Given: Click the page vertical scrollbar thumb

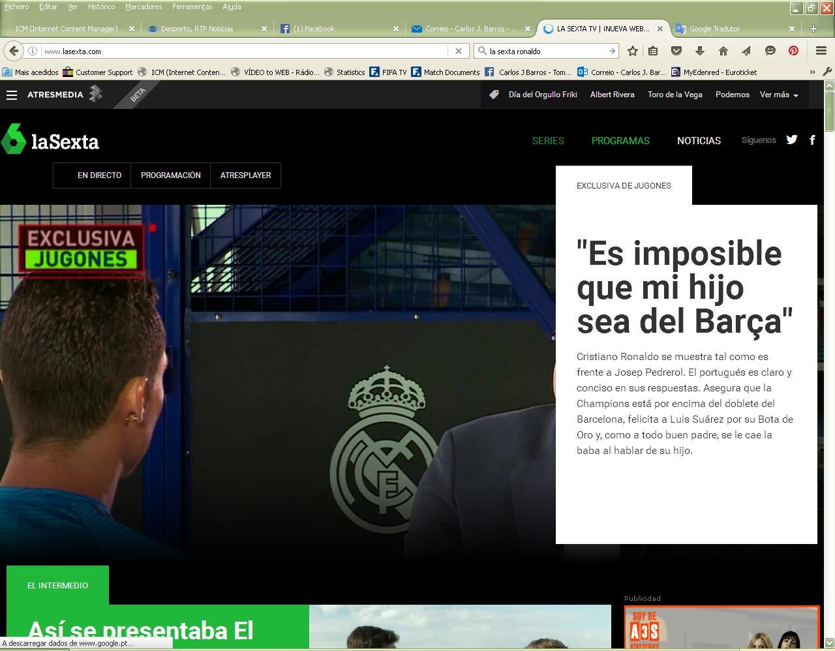Looking at the screenshot, I should point(829,111).
